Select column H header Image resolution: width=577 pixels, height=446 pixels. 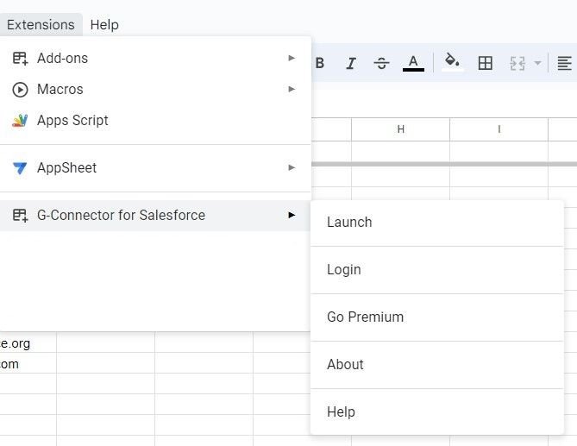click(401, 129)
